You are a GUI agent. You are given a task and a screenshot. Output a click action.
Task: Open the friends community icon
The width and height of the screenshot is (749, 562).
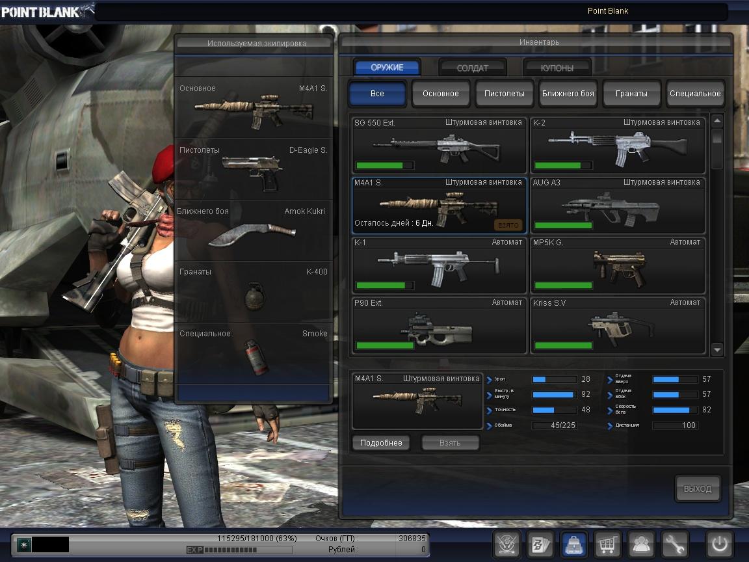[641, 544]
